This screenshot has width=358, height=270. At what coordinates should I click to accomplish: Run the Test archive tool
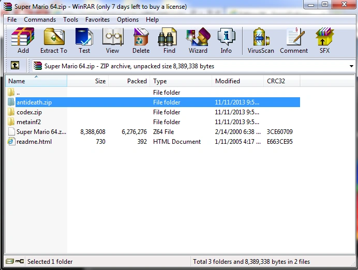84,40
